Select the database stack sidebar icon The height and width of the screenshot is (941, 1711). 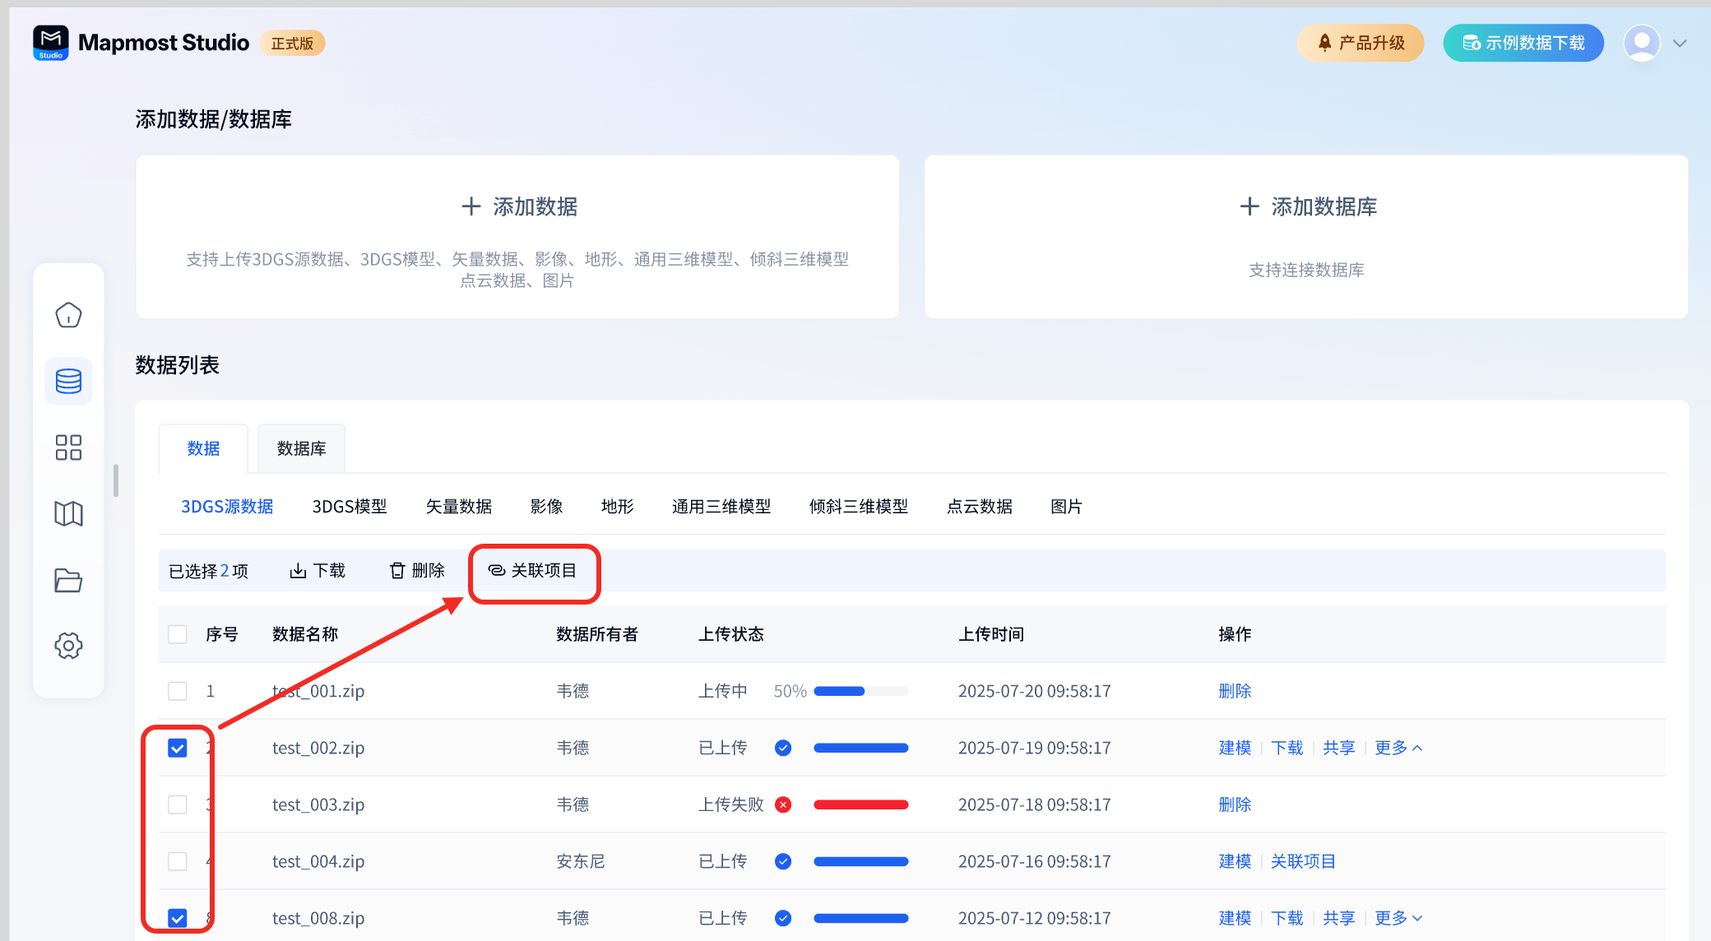coord(68,381)
